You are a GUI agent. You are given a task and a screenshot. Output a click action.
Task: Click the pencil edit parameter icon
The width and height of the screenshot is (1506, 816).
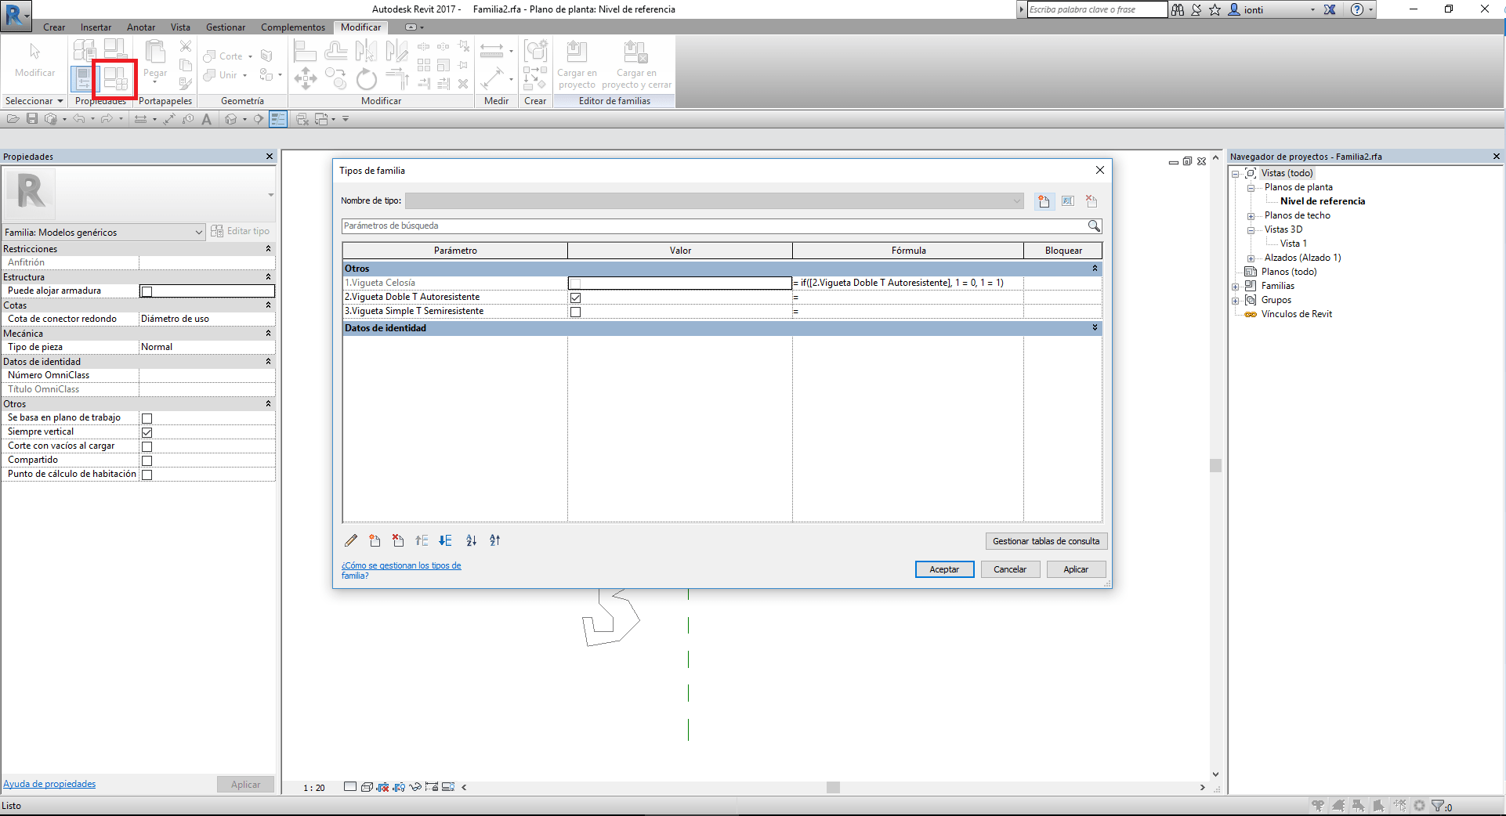click(x=351, y=540)
